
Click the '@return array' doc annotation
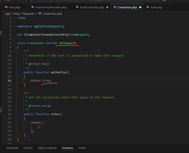[x=40, y=106]
